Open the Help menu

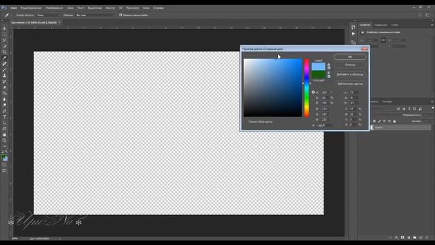pos(158,7)
